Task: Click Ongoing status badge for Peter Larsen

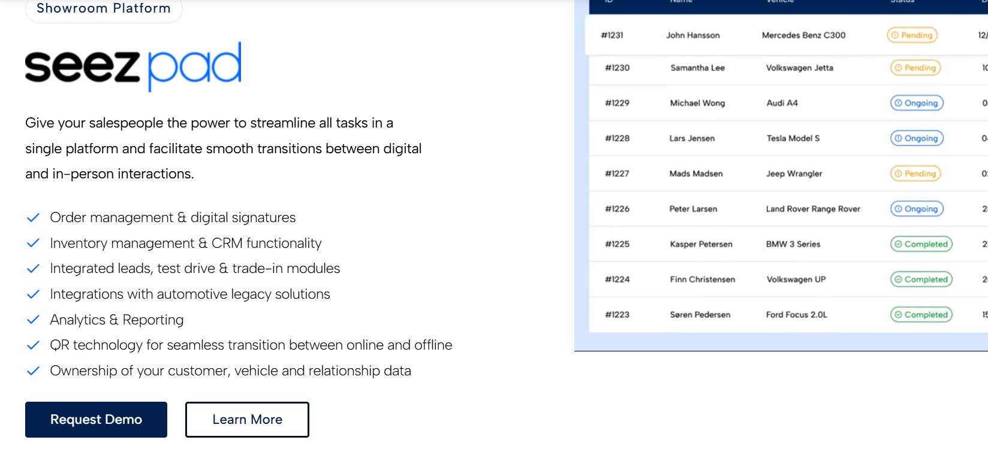Action: [x=917, y=209]
